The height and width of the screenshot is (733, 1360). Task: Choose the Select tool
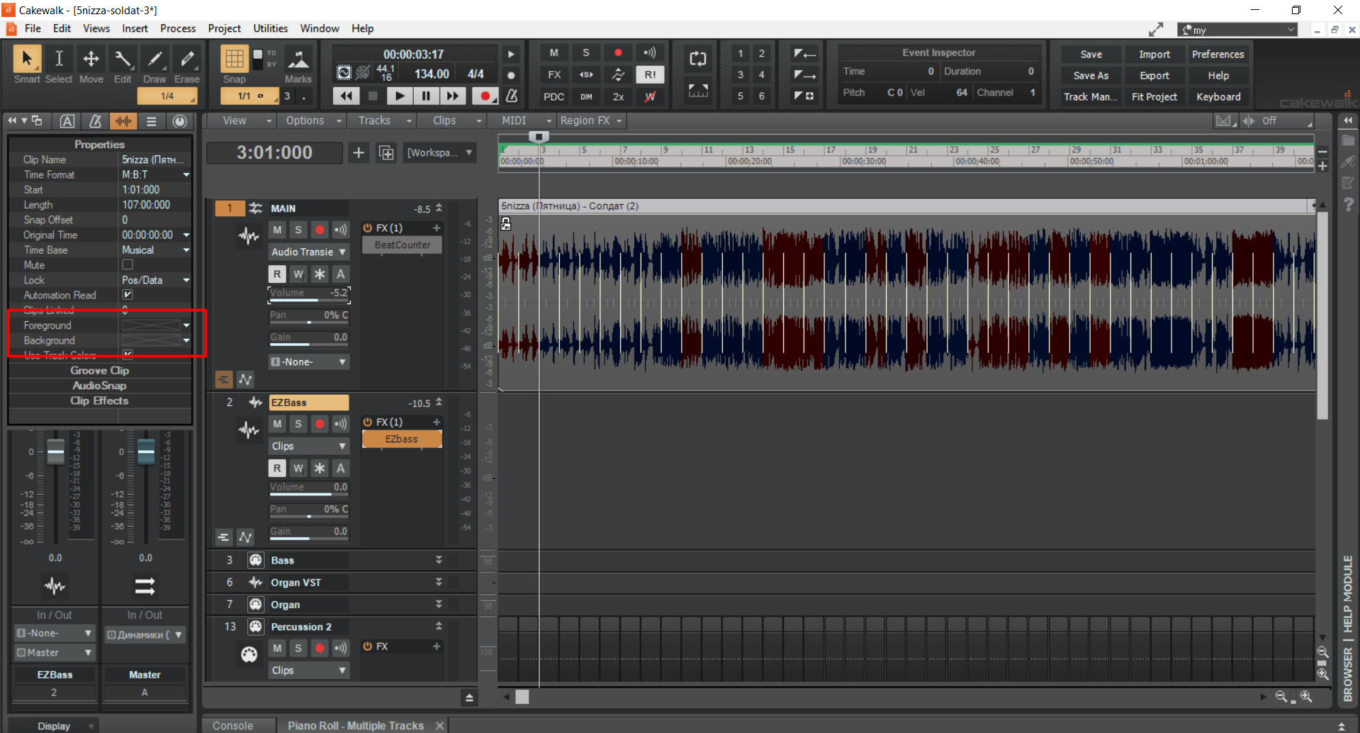59,65
